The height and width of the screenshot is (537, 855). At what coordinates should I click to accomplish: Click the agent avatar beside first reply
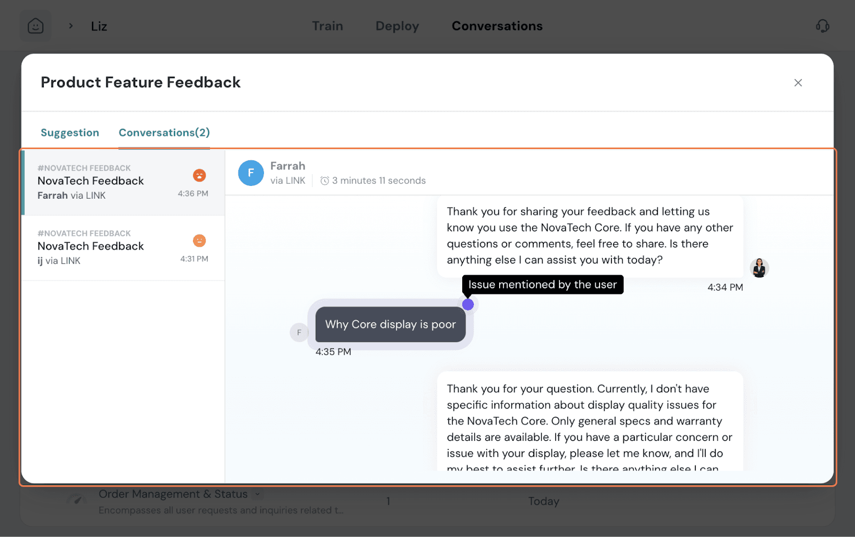(759, 268)
